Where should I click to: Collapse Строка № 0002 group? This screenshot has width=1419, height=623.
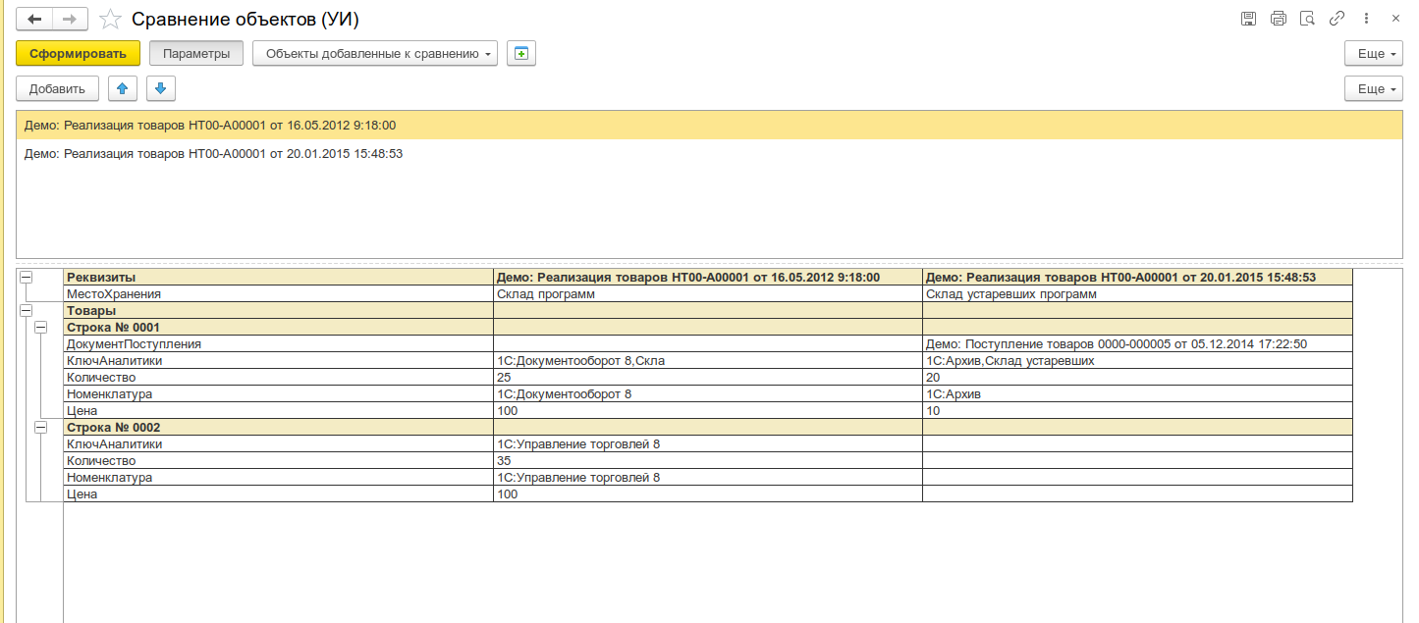pyautogui.click(x=41, y=427)
